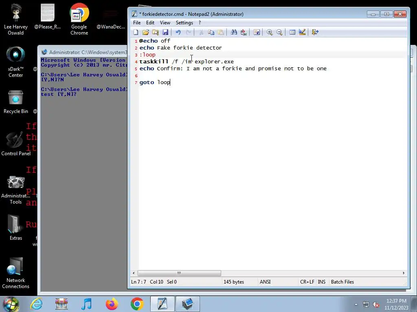Viewport: 417px width, 312px height.
Task: Select Extras folder desktop icon
Action: pos(16,227)
